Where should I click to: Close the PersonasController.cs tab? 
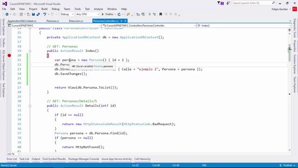pyautogui.click(x=125, y=21)
